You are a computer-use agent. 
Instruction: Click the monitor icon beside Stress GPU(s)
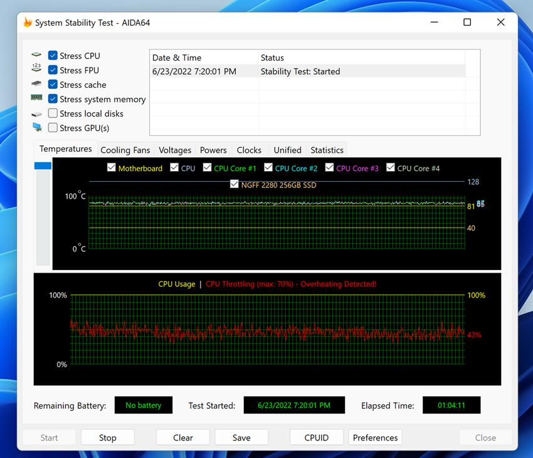pyautogui.click(x=37, y=128)
